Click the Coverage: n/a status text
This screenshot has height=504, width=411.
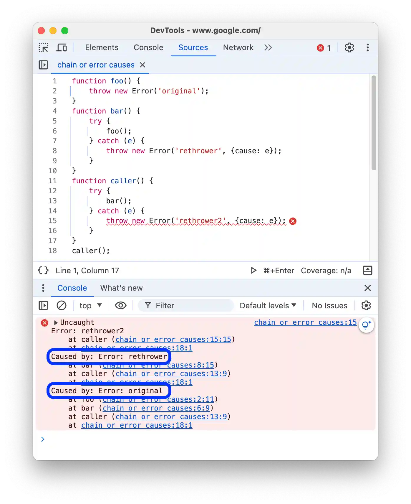tap(326, 271)
